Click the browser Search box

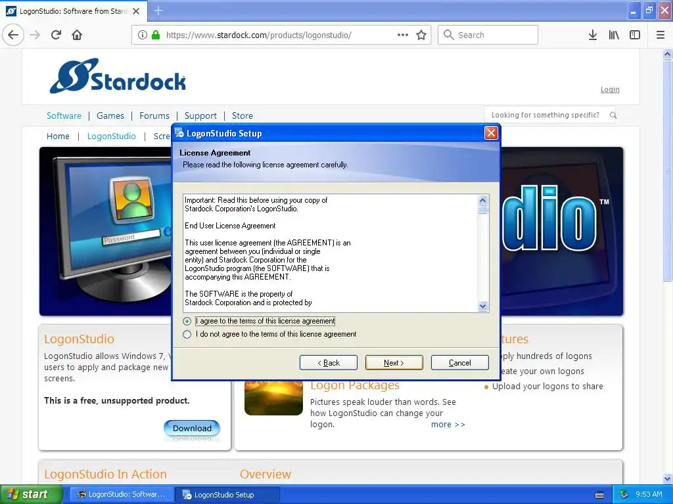click(488, 35)
